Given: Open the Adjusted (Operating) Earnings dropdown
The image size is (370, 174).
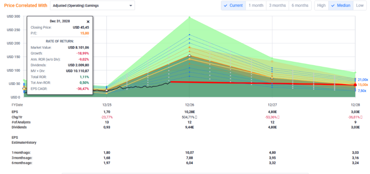Looking at the screenshot, I should 92,6.
